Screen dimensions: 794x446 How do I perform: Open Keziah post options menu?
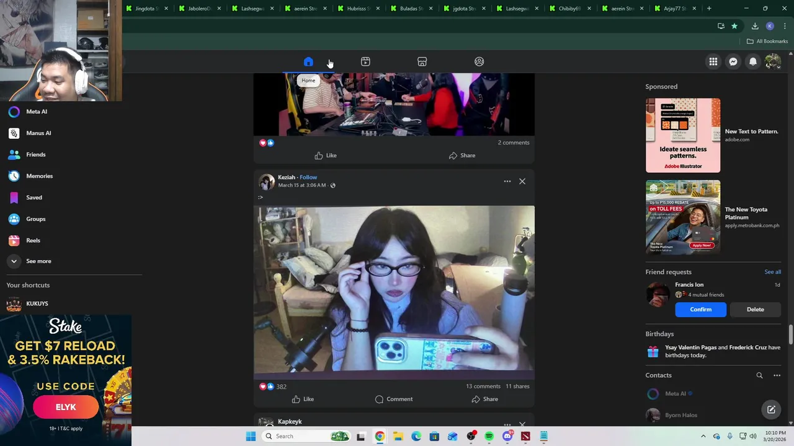click(507, 181)
